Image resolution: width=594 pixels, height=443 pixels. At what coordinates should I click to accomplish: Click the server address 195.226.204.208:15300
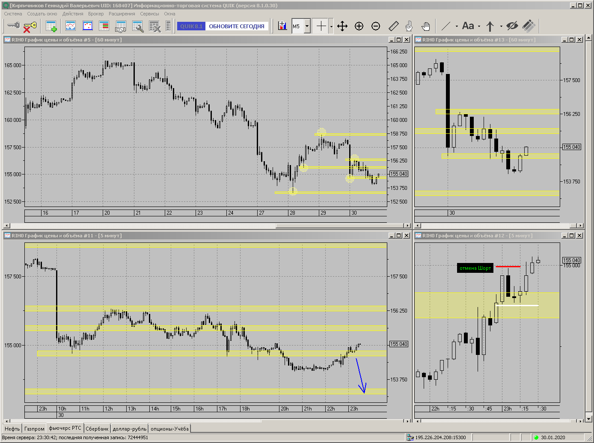click(x=441, y=437)
